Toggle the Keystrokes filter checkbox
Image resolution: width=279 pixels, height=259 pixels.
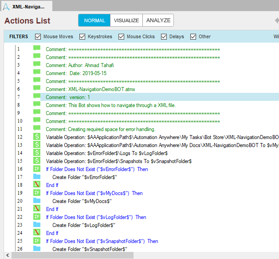(x=83, y=36)
